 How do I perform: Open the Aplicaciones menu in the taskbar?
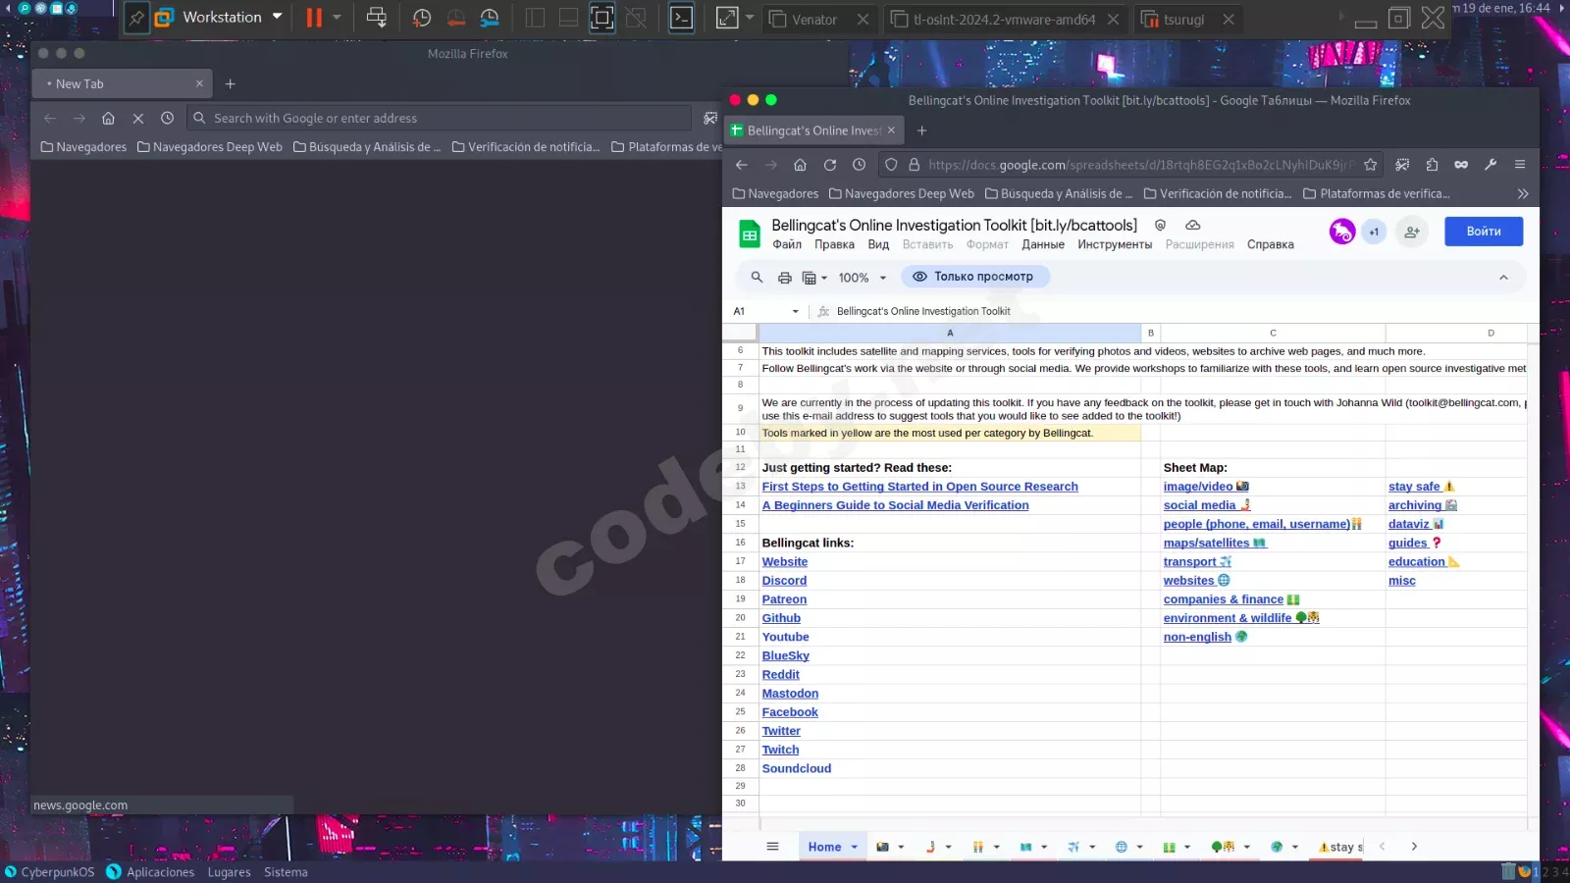click(x=151, y=872)
